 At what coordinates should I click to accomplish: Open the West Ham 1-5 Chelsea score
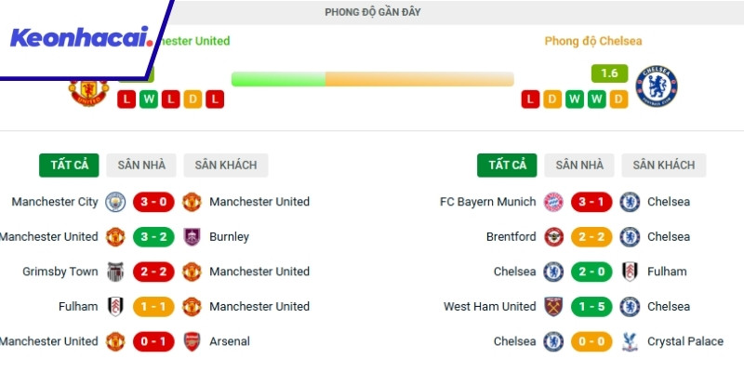(x=591, y=307)
